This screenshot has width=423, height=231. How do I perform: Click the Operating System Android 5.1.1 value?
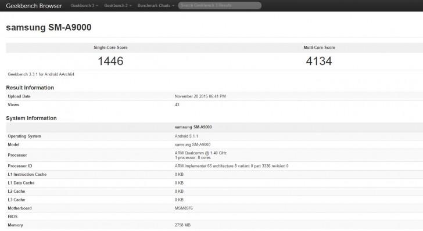[x=187, y=136]
